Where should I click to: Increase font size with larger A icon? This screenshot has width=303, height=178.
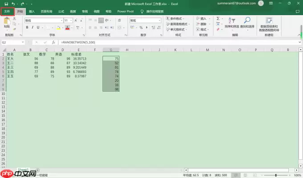[x=76, y=20]
